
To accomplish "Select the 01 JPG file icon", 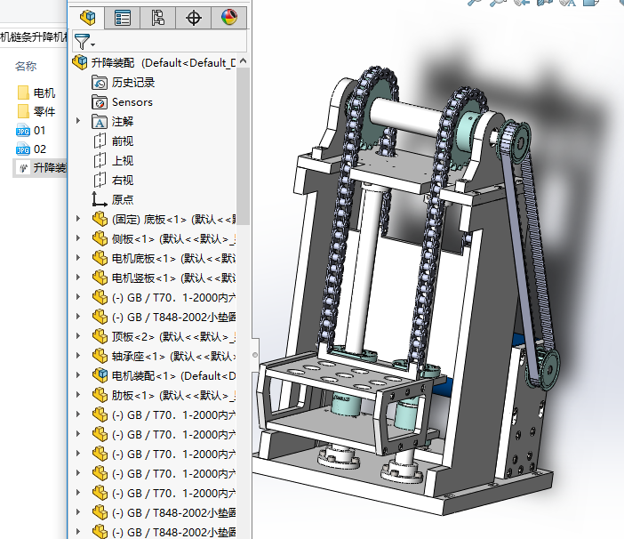I will click(23, 130).
